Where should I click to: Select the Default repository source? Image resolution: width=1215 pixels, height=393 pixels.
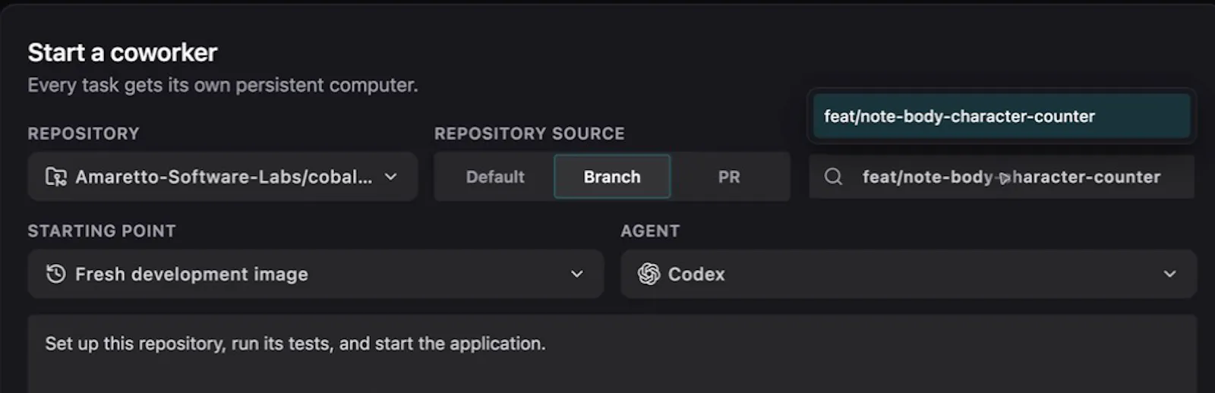495,177
